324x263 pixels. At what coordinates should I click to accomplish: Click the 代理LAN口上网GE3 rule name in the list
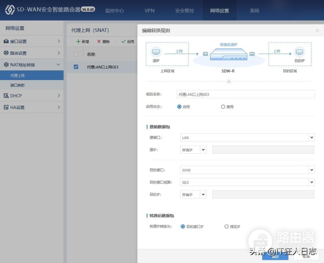103,67
